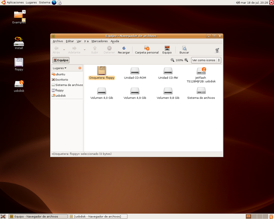Click the Buscar search icon
The width and height of the screenshot is (274, 219).
184,48
